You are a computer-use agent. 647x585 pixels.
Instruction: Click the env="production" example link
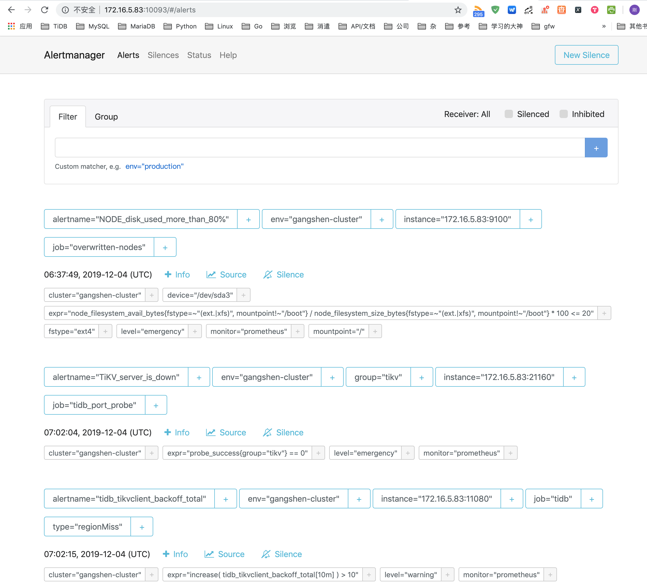click(154, 166)
